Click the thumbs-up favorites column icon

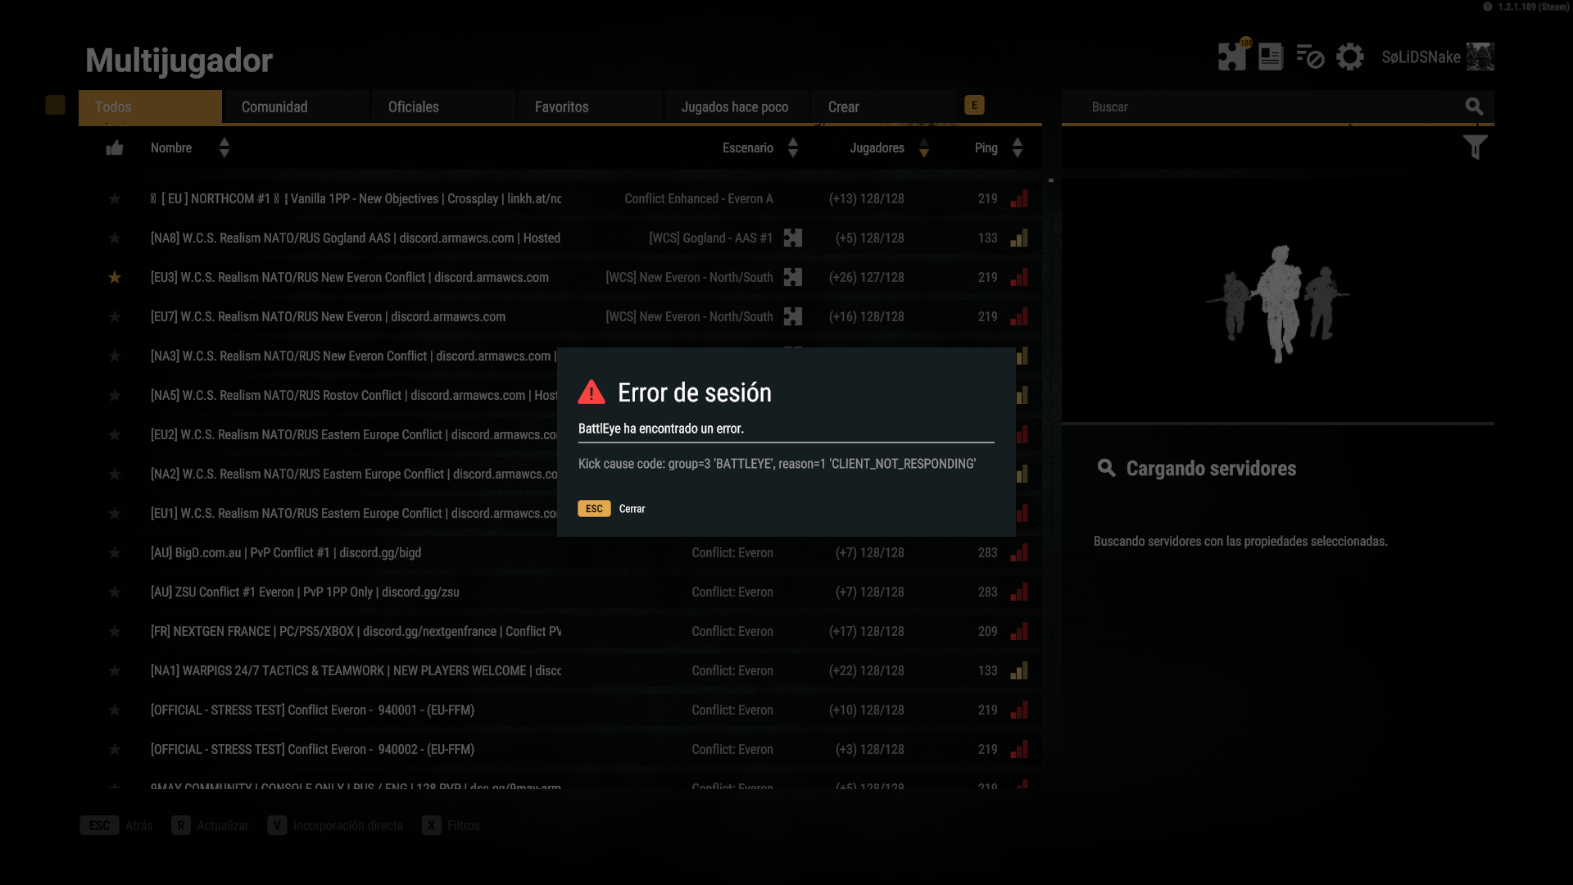[x=115, y=148]
